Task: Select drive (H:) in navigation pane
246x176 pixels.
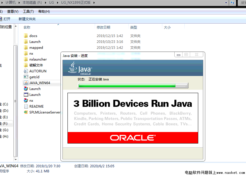Action: pos(4,136)
